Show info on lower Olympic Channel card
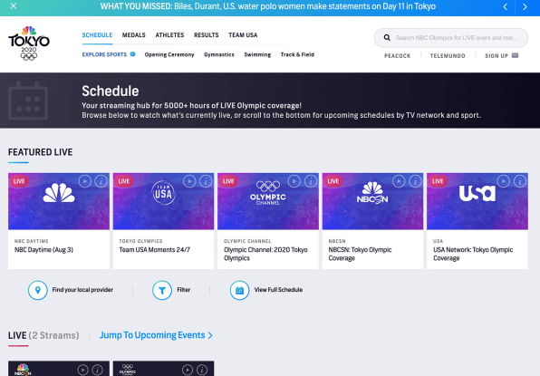Viewport: 540px width, 376px height. pyautogui.click(x=202, y=370)
